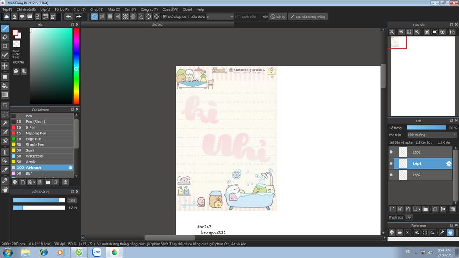Click zoom in icon in Navigator panel
Viewport: 459px width, 258px height.
click(x=401, y=32)
